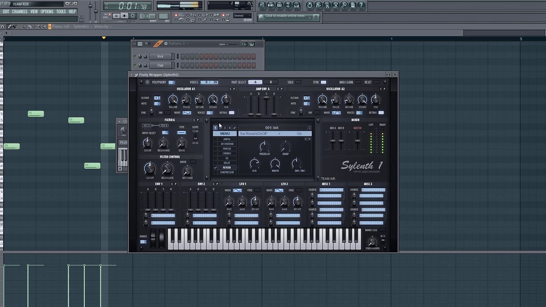Open Filter A Type selector
The height and width of the screenshot is (307, 546).
(x=182, y=133)
